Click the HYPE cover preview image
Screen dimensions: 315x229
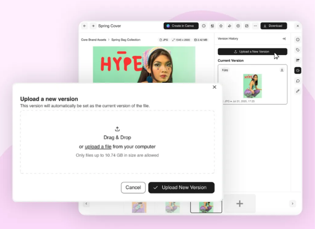144,64
